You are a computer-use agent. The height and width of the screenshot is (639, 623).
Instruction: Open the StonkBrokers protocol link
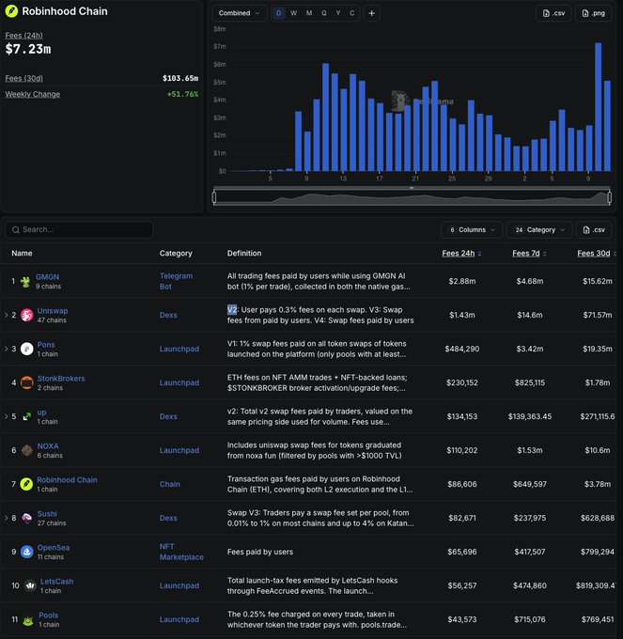tap(61, 378)
